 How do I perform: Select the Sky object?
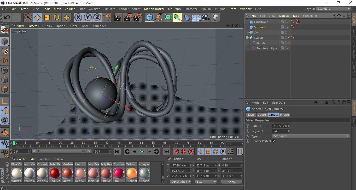point(256,32)
